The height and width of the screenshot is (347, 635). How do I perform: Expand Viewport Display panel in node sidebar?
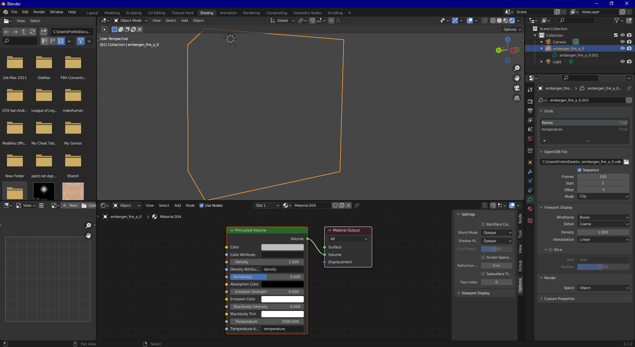[475, 293]
